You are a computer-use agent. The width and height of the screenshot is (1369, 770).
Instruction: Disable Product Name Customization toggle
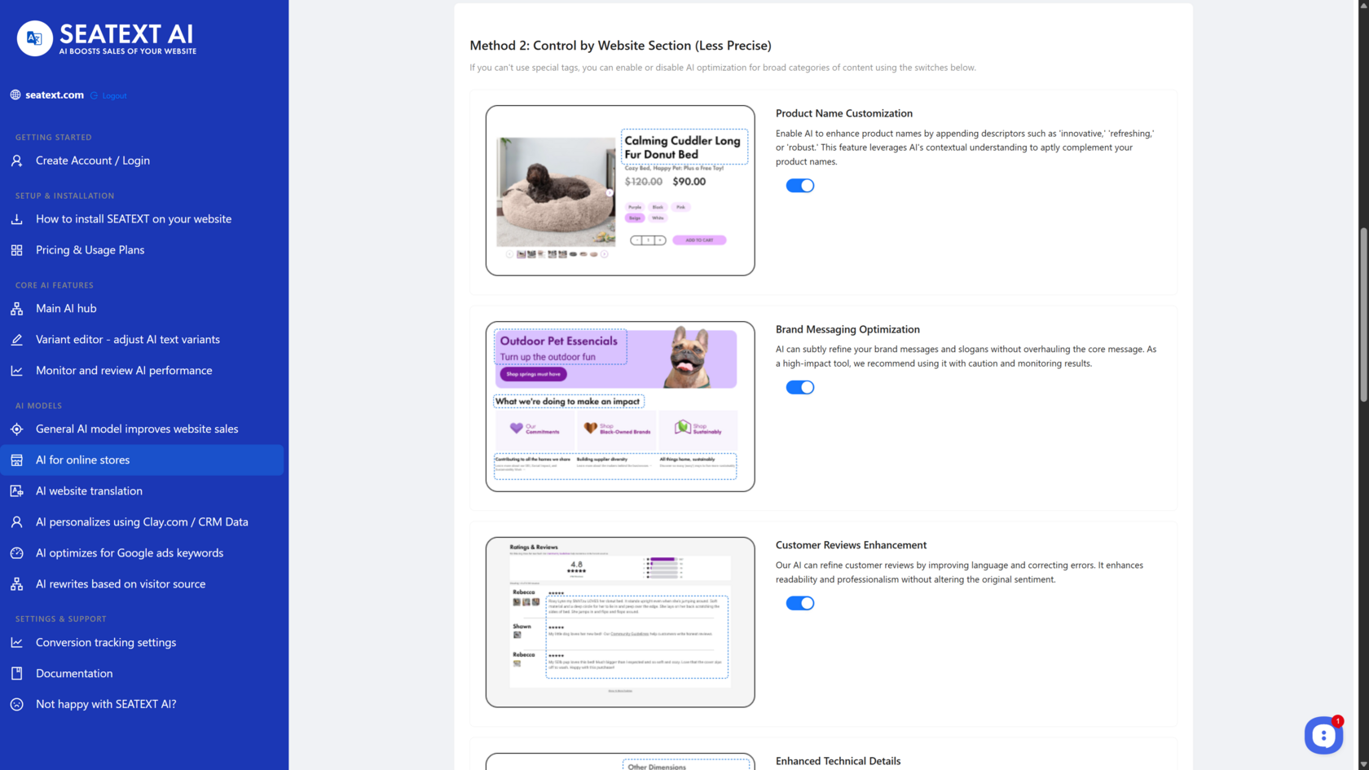799,186
